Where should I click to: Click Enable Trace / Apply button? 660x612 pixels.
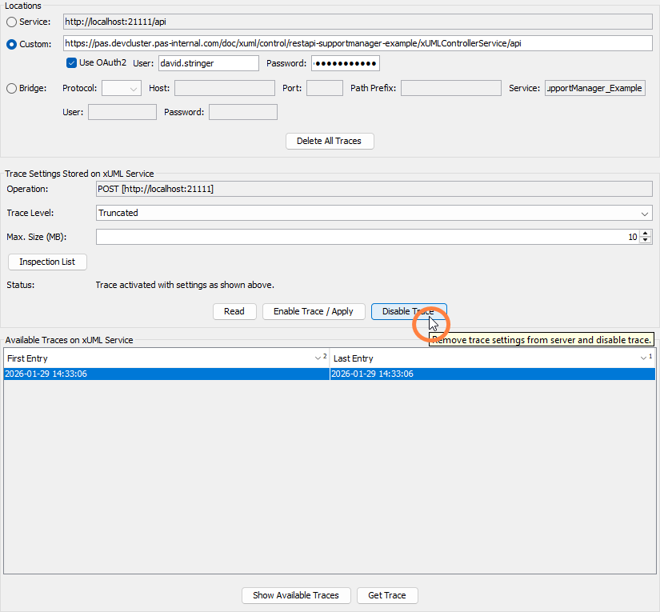313,311
